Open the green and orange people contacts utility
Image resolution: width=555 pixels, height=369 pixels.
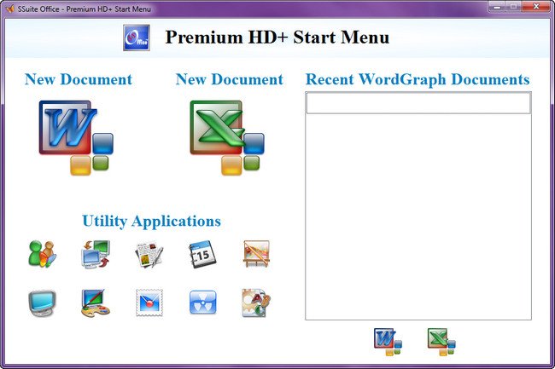(x=42, y=254)
